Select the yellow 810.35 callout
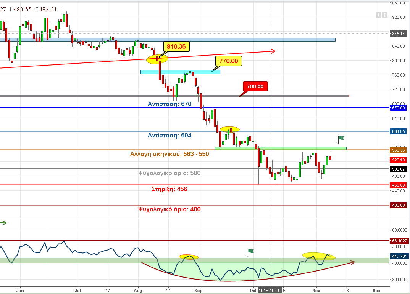The width and height of the screenshot is (410, 294). point(176,47)
